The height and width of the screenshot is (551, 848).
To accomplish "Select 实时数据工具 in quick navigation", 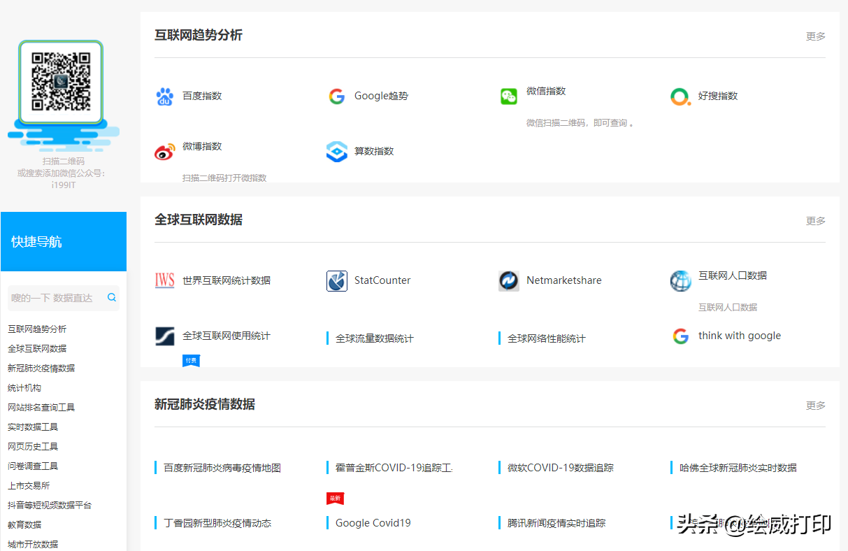I will (x=33, y=427).
